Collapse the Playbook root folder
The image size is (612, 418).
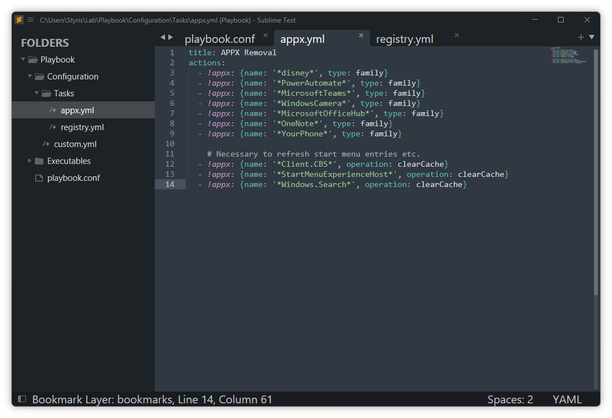coord(23,59)
